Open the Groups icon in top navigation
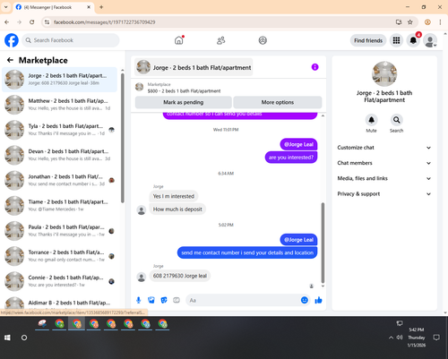448x359 pixels. pyautogui.click(x=263, y=40)
